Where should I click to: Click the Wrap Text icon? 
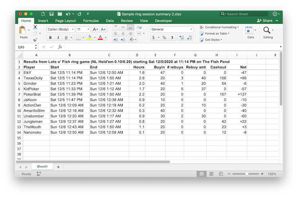[x=139, y=27]
